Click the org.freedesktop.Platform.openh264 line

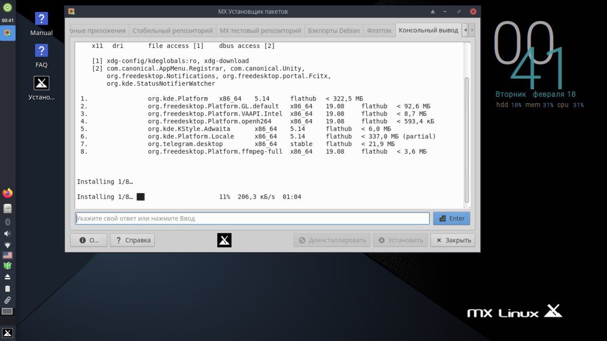click(257, 121)
